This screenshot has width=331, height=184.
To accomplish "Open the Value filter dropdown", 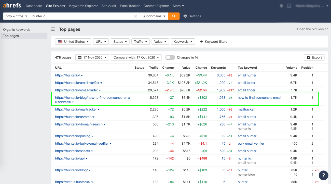I will click(x=160, y=42).
